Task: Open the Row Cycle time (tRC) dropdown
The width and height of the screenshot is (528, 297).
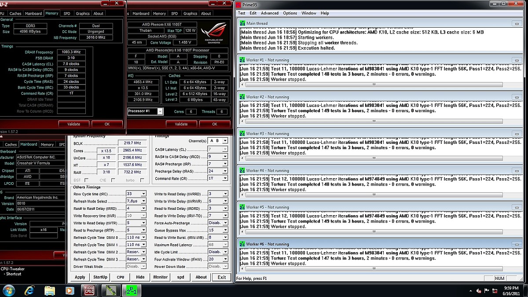Action: tap(136, 194)
